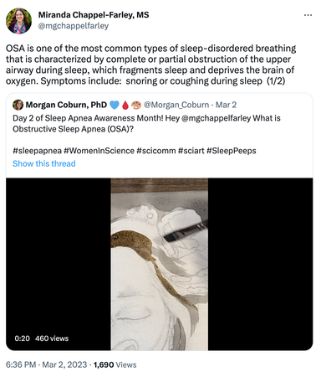This screenshot has height=377, width=321.
Task: Click the artist palette emoji
Action: (136, 105)
